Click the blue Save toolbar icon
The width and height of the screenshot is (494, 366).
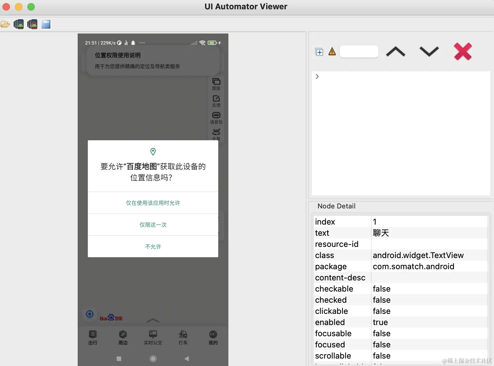pos(46,24)
